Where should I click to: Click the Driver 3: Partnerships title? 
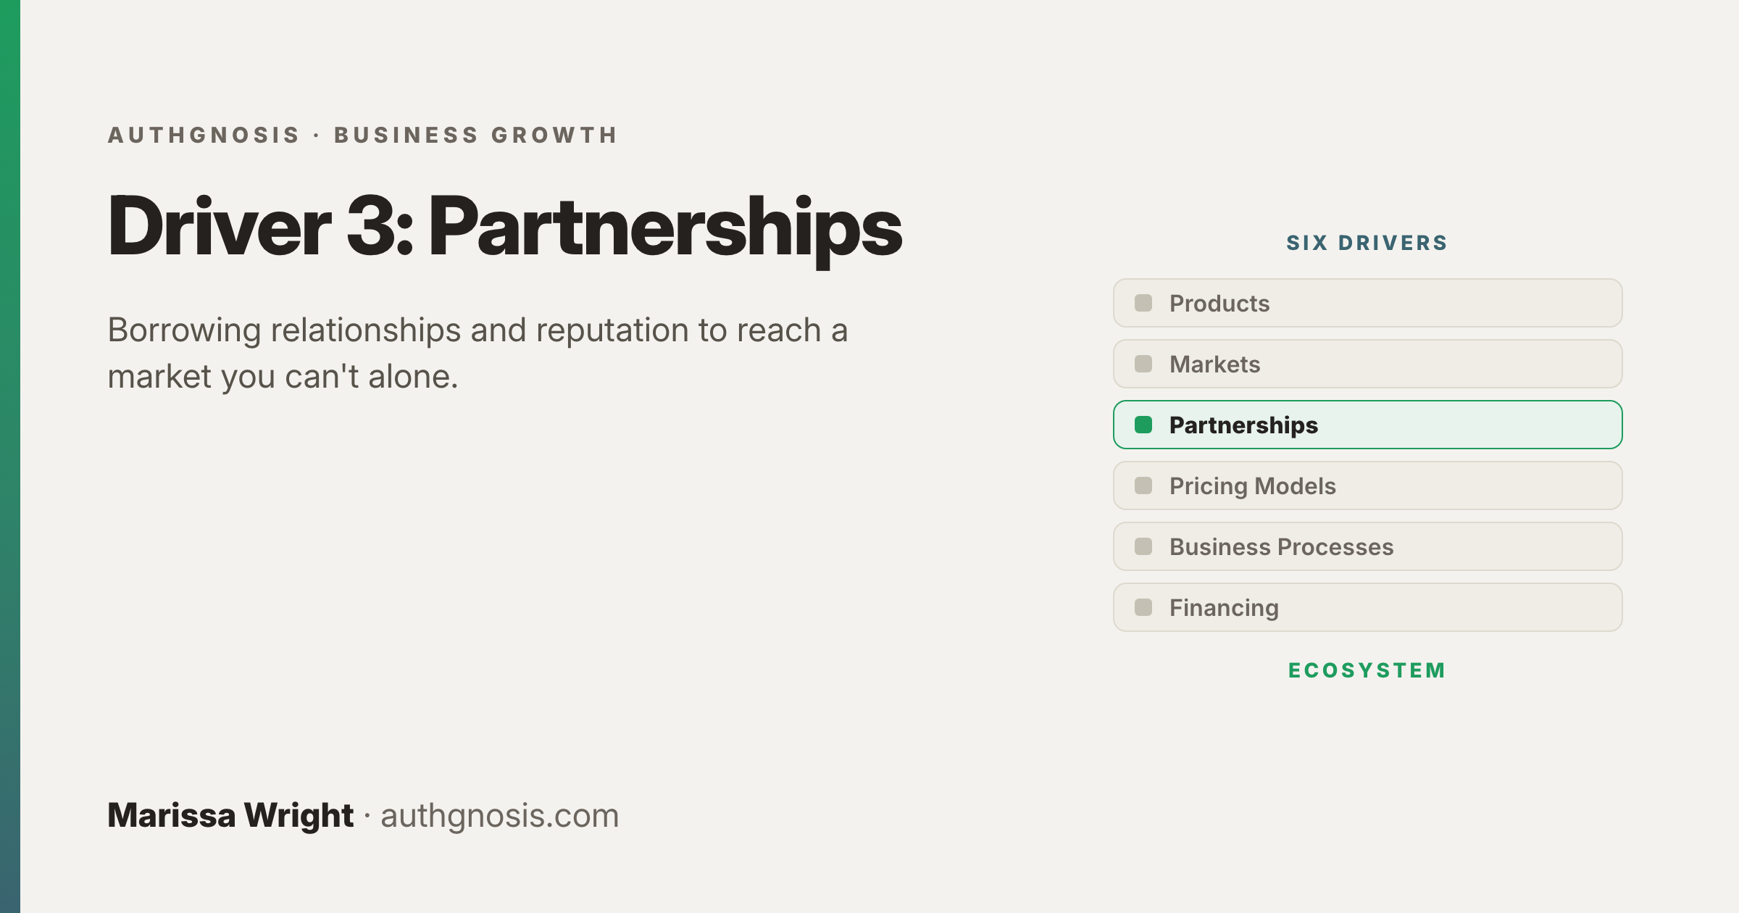pos(505,228)
